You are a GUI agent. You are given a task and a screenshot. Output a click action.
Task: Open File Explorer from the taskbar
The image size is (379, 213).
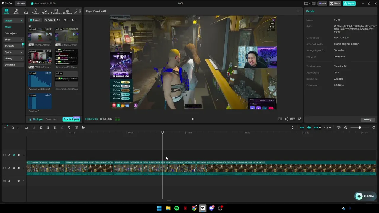coord(168,208)
